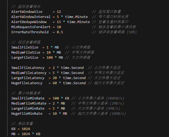169x137 pixels.
Task: Select the MinRequestsForAlert constant
Action: coord(31,27)
